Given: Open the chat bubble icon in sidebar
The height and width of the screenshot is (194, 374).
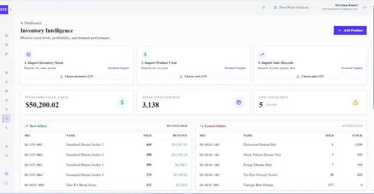Looking at the screenshot, I should pos(7,183).
